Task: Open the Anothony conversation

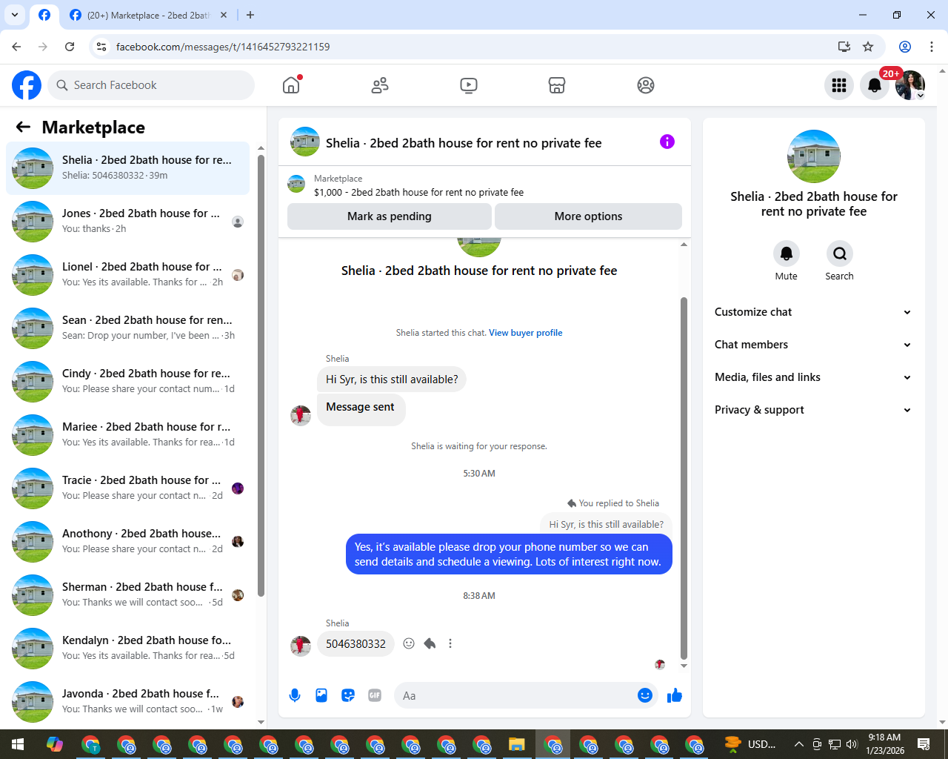Action: click(127, 542)
